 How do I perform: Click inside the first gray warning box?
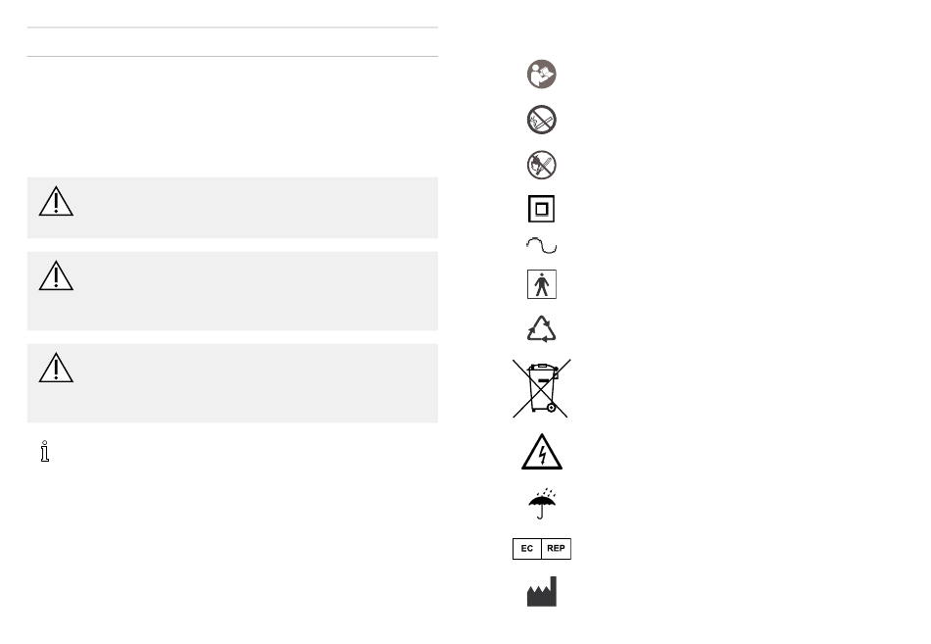click(233, 208)
